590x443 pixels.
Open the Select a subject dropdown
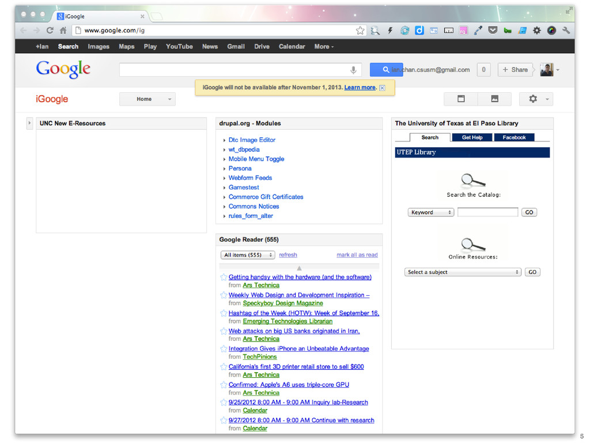463,272
